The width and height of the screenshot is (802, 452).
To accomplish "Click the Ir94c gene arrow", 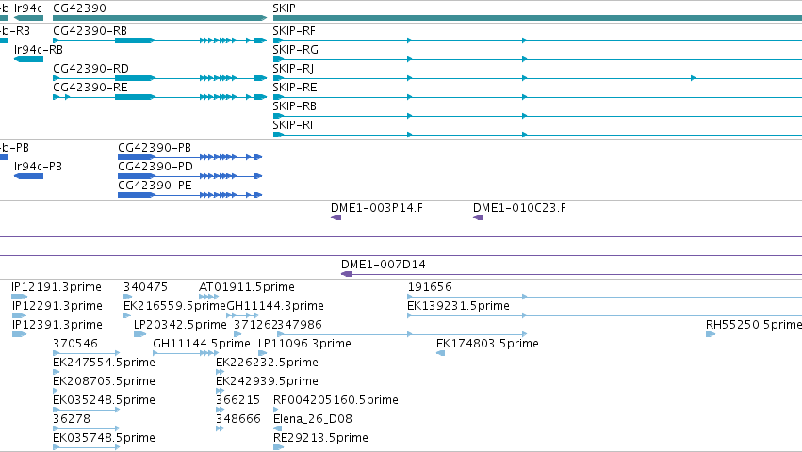I will pyautogui.click(x=28, y=18).
